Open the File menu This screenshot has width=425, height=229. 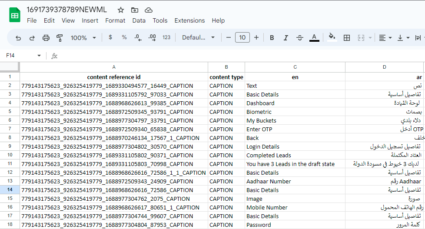(32, 20)
